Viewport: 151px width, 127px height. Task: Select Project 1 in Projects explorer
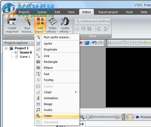pyautogui.click(x=22, y=48)
